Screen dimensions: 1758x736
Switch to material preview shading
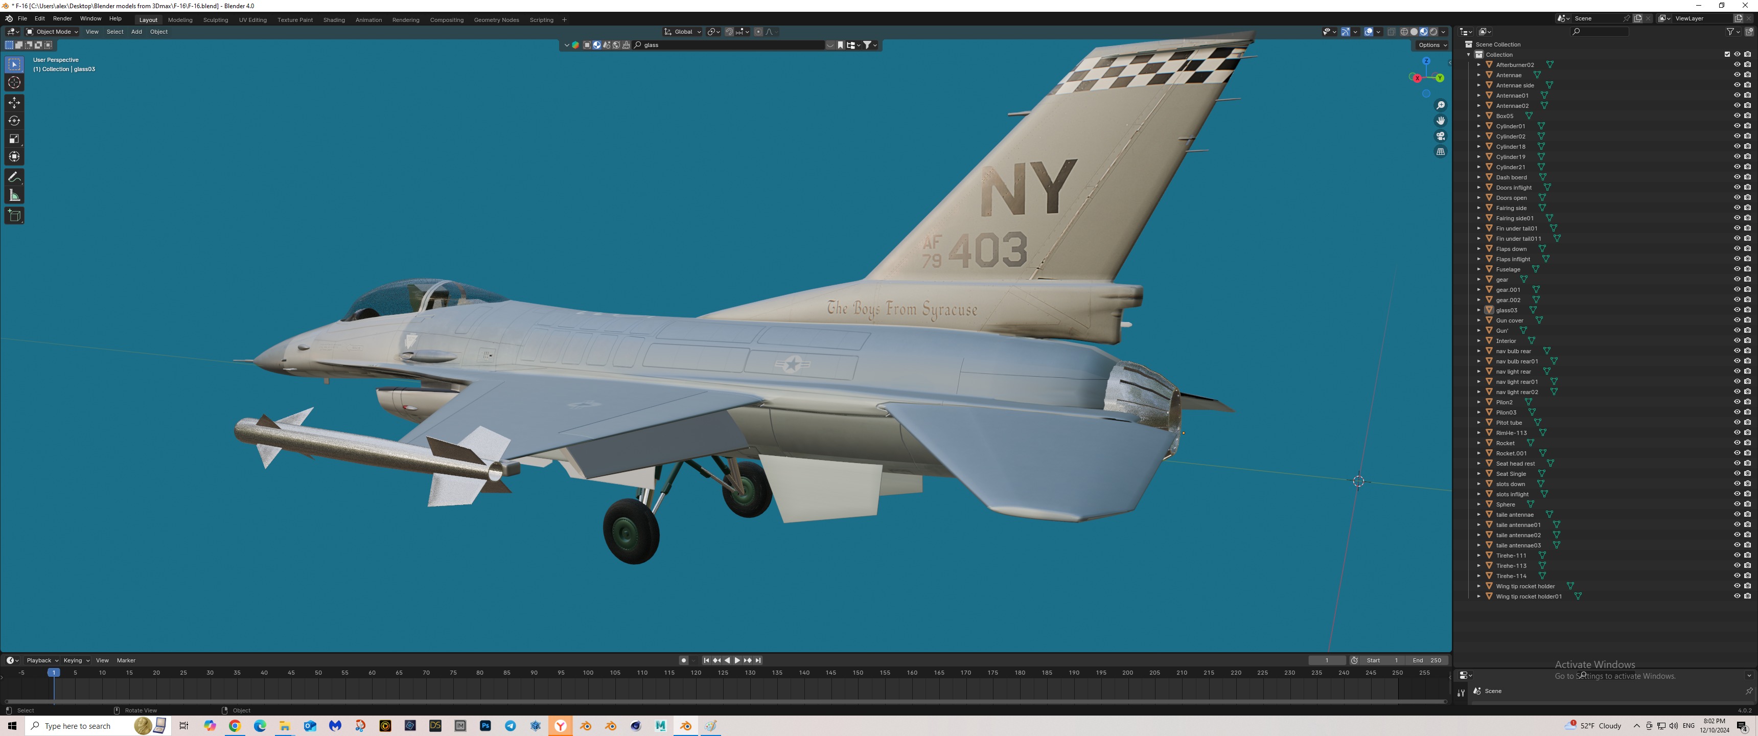[1423, 31]
